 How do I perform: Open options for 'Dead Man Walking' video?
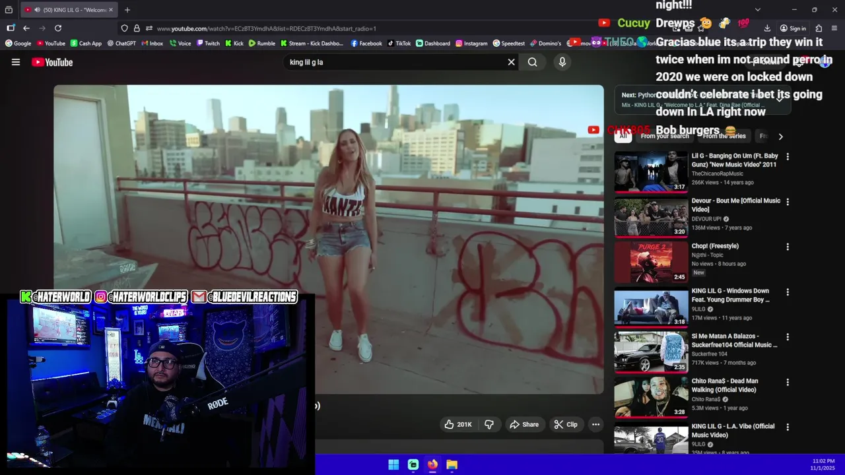click(788, 382)
